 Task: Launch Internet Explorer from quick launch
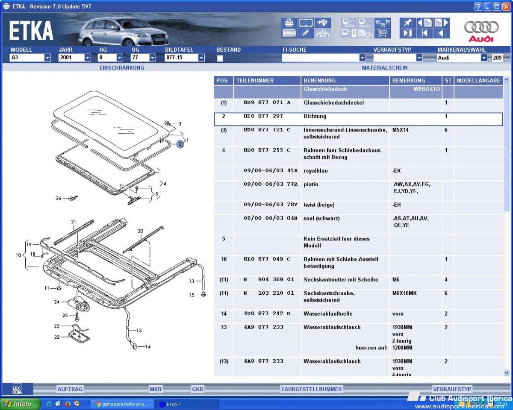(49, 404)
